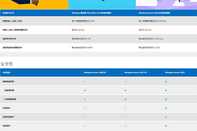Click the yellow banner image at the top
The height and width of the screenshot is (131, 197).
(x=34, y=4)
